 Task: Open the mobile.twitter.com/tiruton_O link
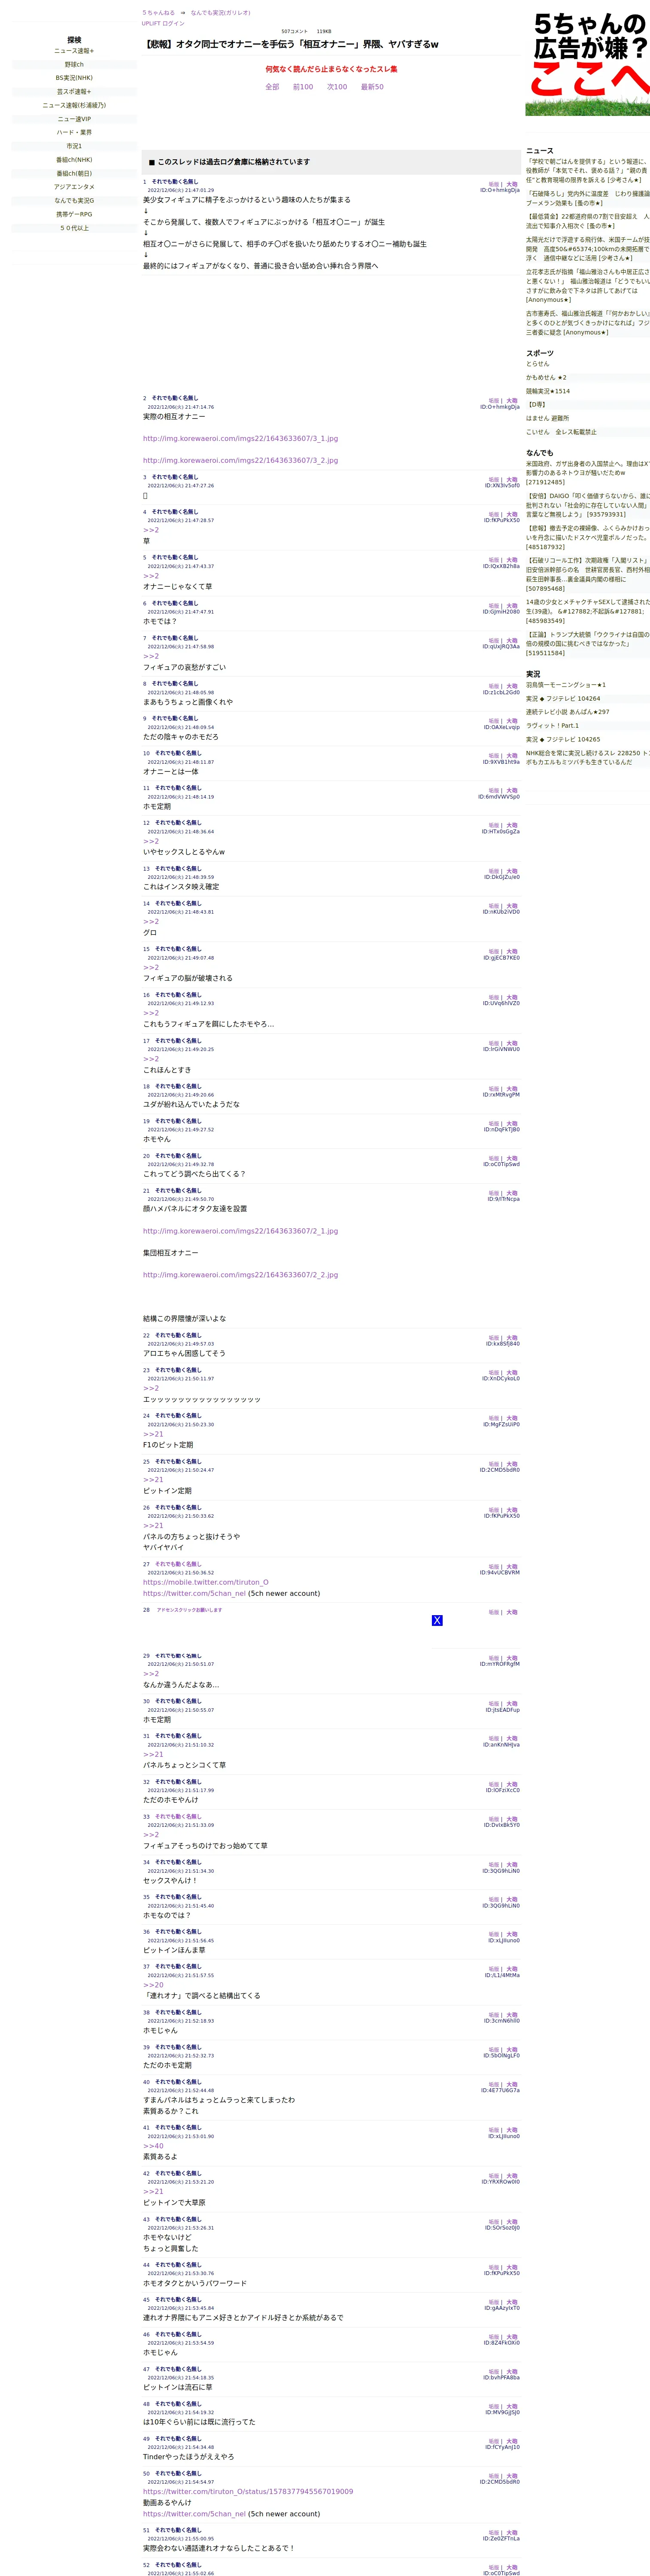click(x=205, y=1582)
